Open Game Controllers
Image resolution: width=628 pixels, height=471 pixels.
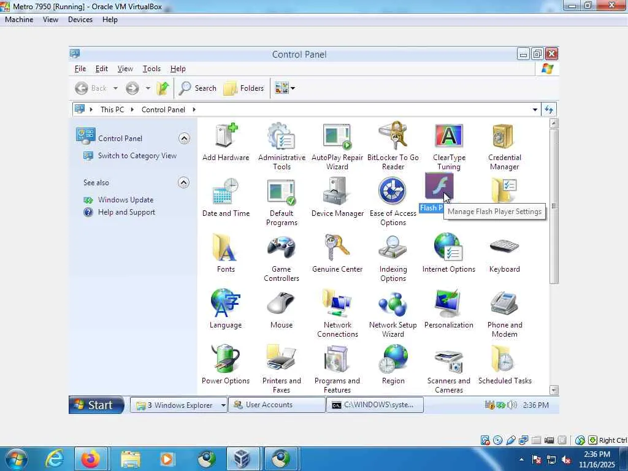(x=281, y=258)
